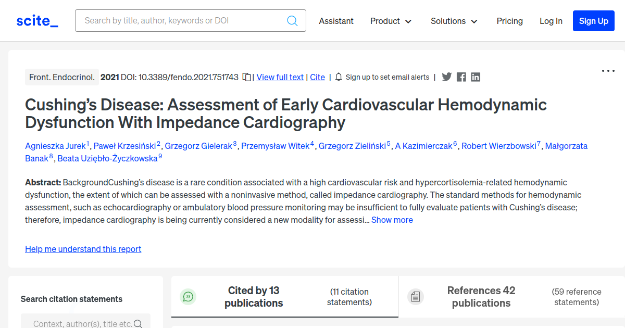Image resolution: width=625 pixels, height=328 pixels.
Task: Switch to the Cited by 13 publications tab
Action: click(254, 297)
